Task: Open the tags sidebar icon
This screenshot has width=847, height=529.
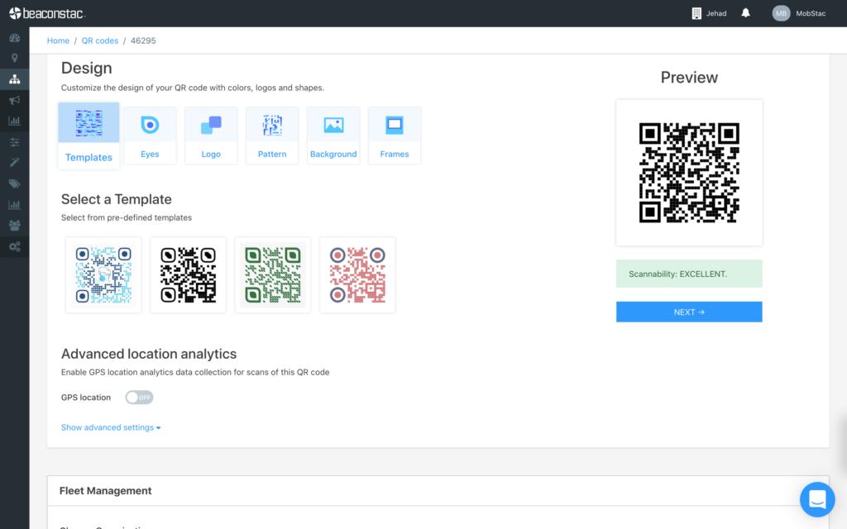Action: 15,183
